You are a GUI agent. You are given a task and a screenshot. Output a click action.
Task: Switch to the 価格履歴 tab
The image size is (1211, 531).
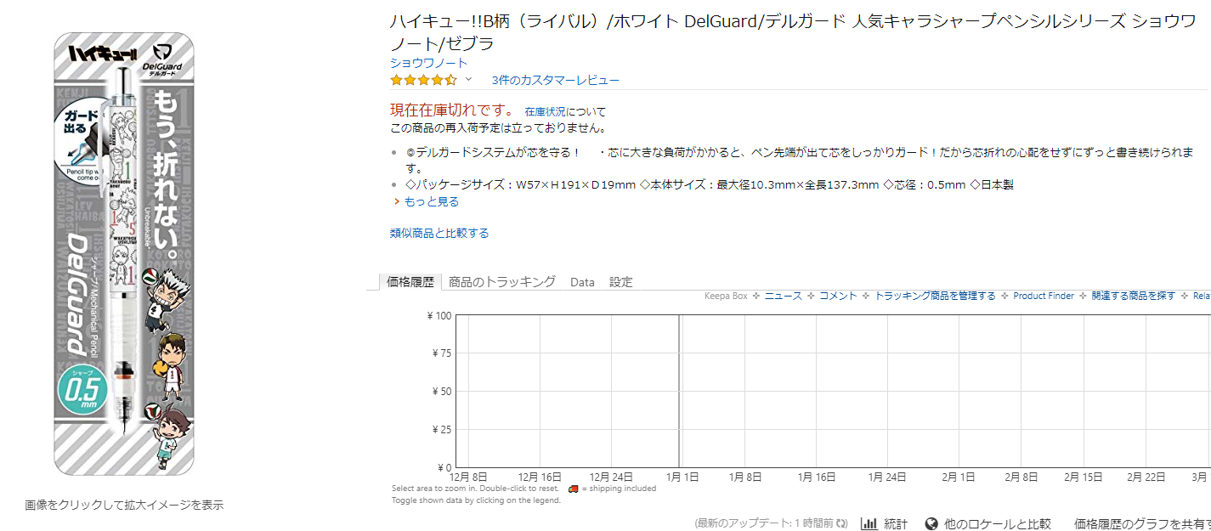click(410, 282)
